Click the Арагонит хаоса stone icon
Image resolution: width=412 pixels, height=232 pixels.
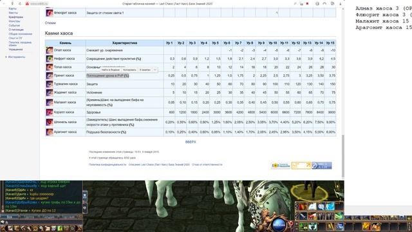pos(50,132)
